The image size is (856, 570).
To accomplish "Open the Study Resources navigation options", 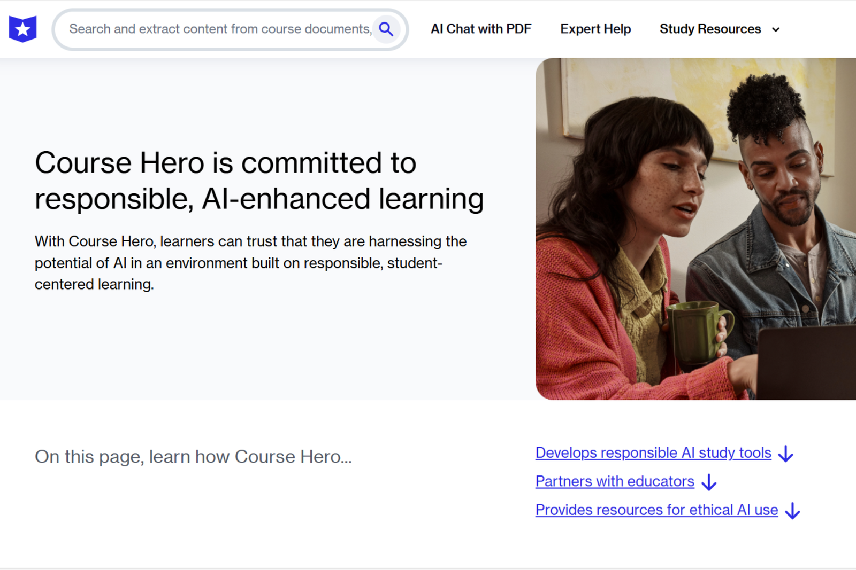I will pos(712,29).
